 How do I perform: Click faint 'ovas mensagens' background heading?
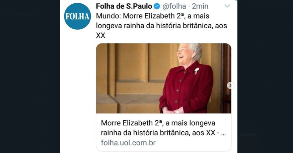pos(19,14)
